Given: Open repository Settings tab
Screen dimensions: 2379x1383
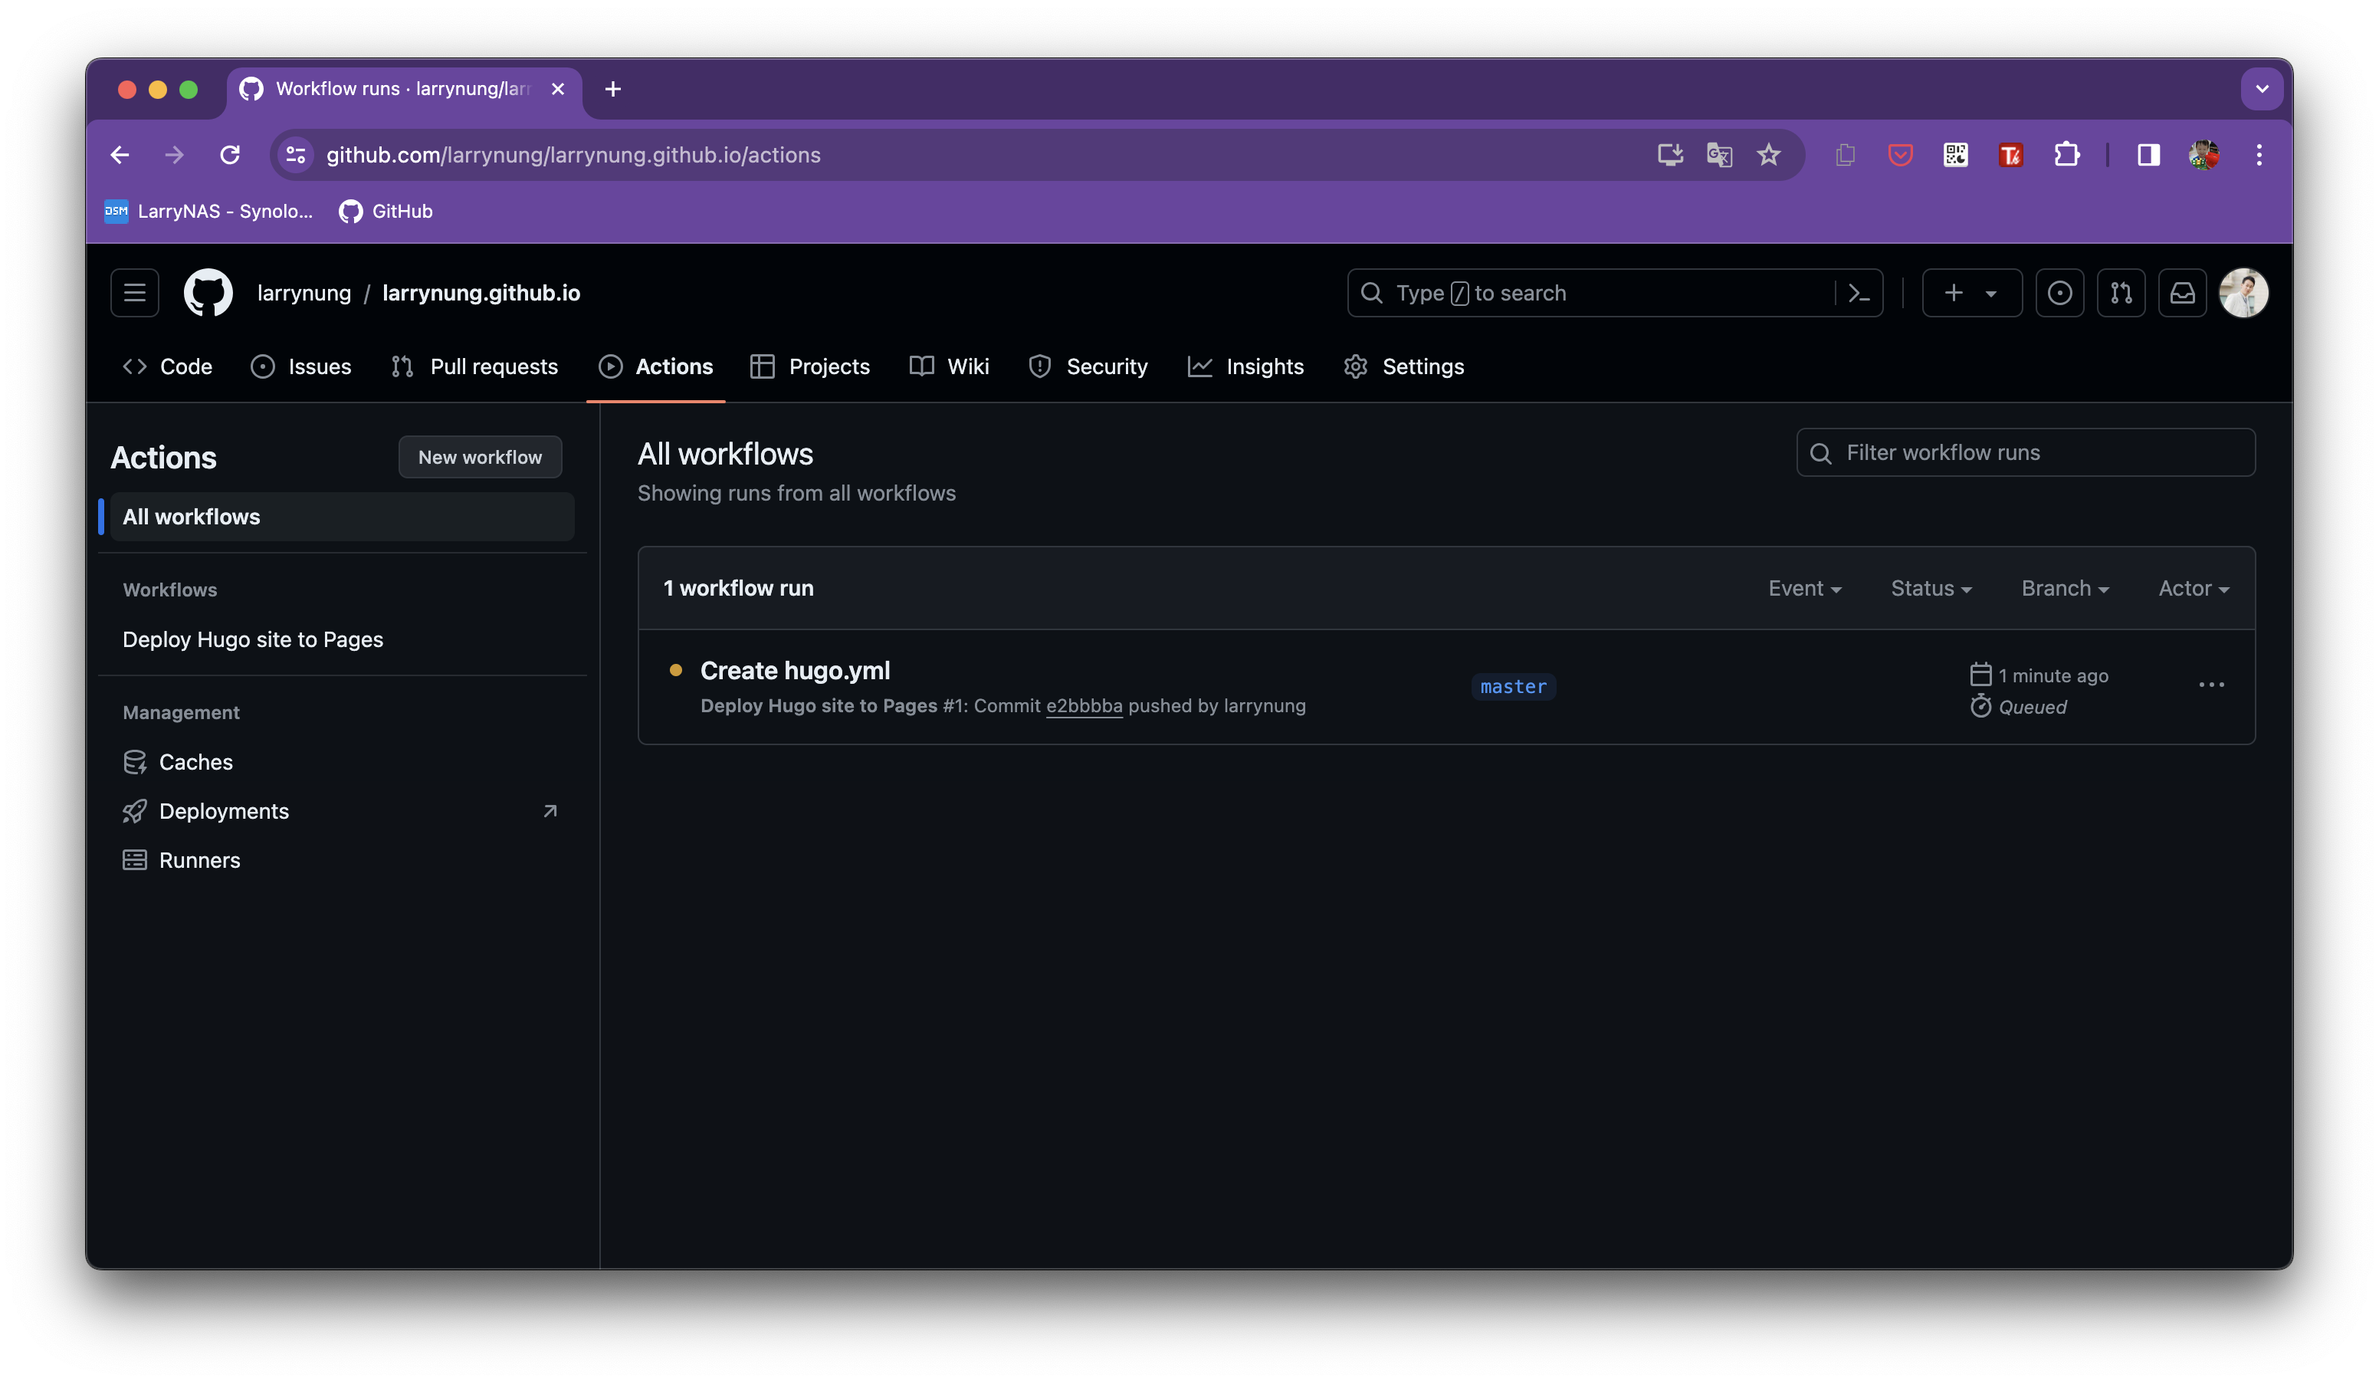Looking at the screenshot, I should [1405, 366].
